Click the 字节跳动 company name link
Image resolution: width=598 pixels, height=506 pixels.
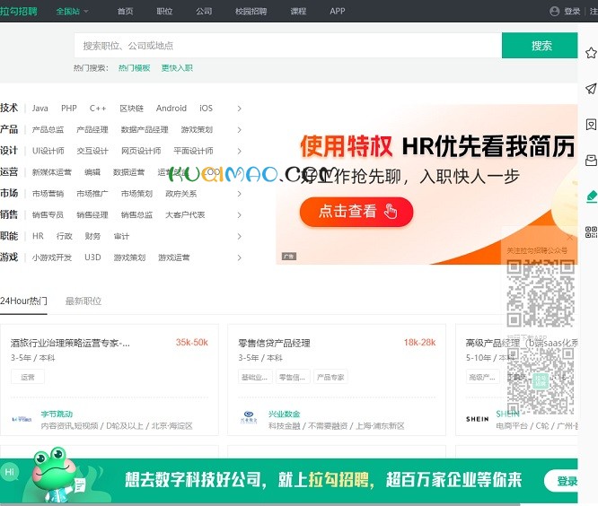(x=57, y=414)
